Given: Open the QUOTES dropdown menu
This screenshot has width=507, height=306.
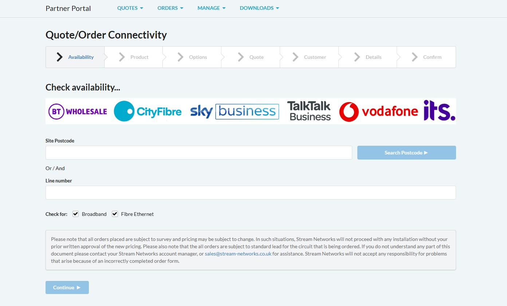Looking at the screenshot, I should 130,8.
